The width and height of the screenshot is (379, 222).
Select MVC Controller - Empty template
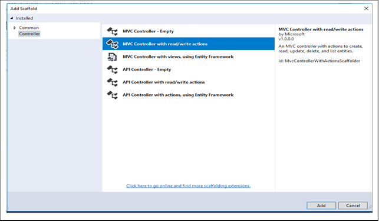click(189, 31)
